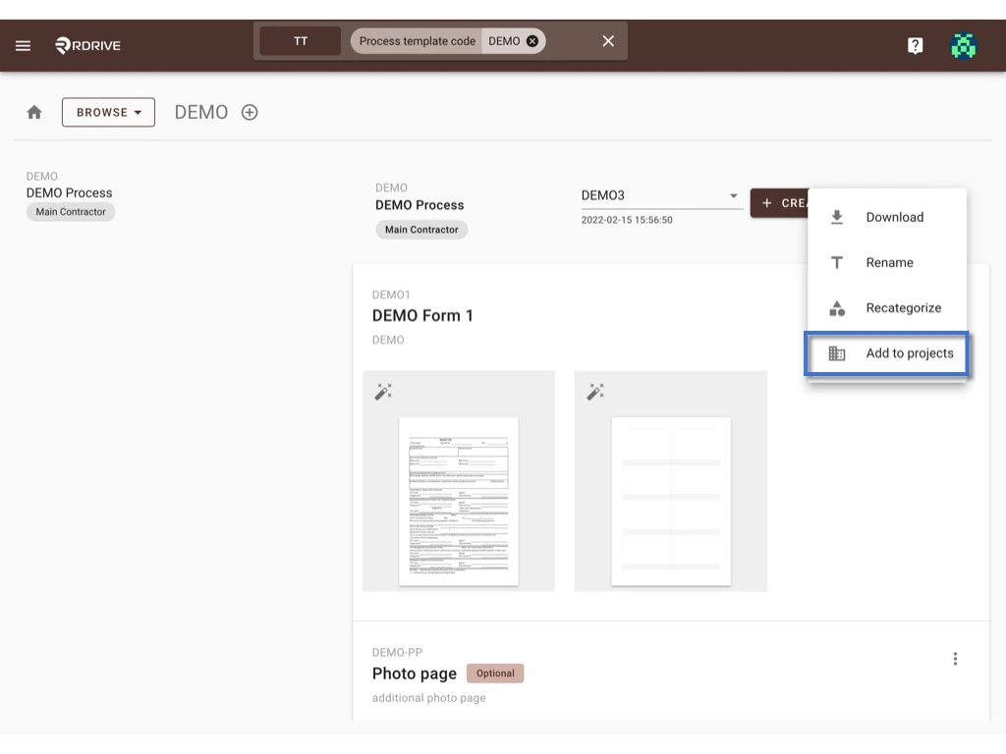Remove the DEMO filter chip

click(531, 40)
